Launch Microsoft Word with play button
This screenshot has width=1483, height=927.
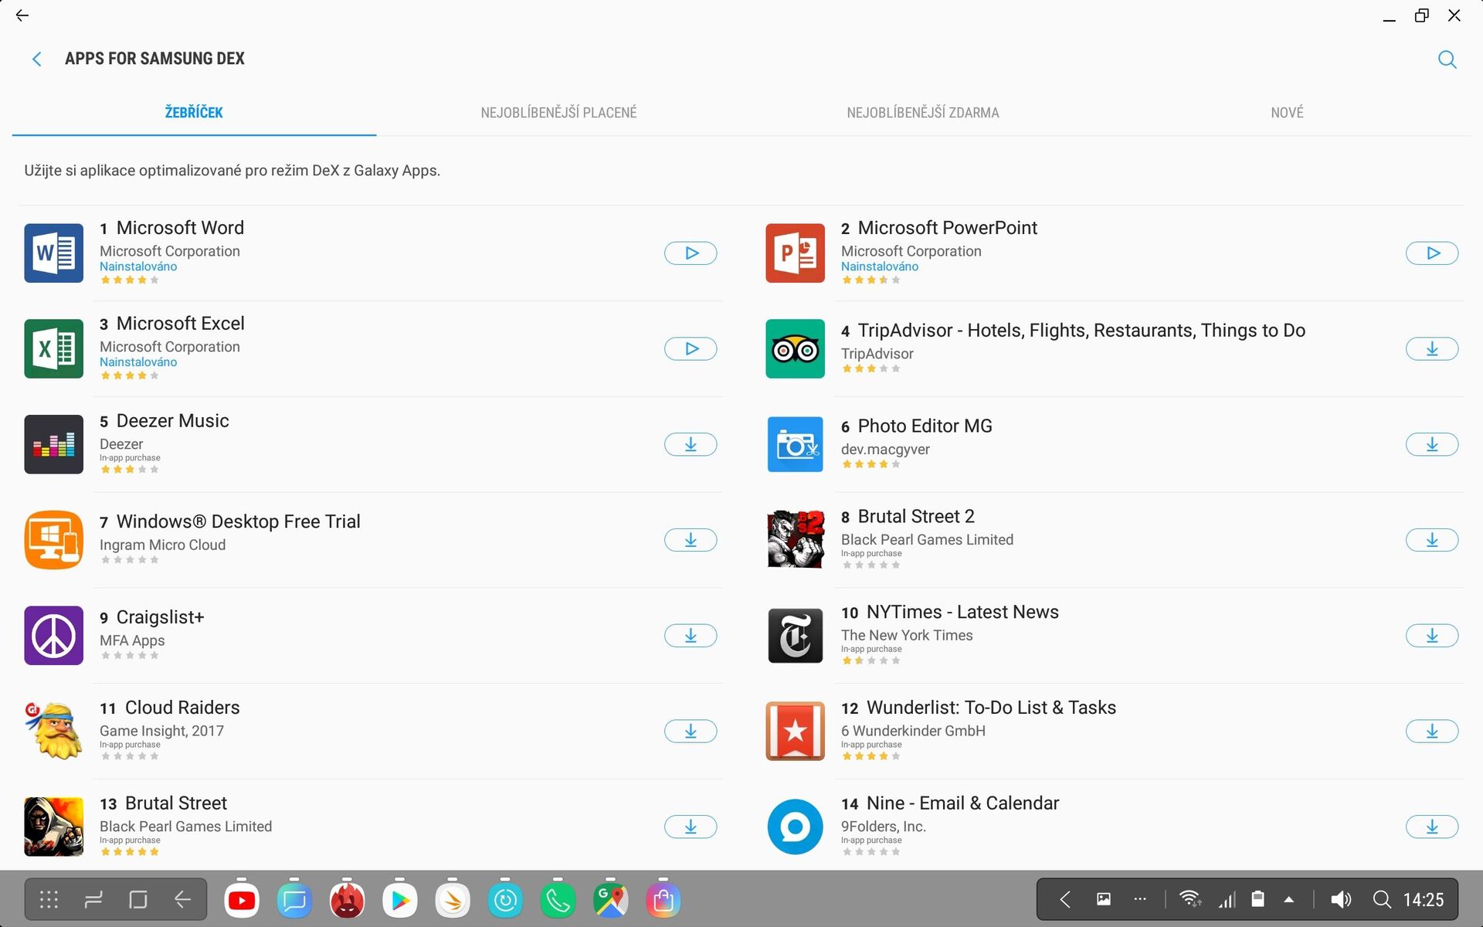[x=690, y=253]
